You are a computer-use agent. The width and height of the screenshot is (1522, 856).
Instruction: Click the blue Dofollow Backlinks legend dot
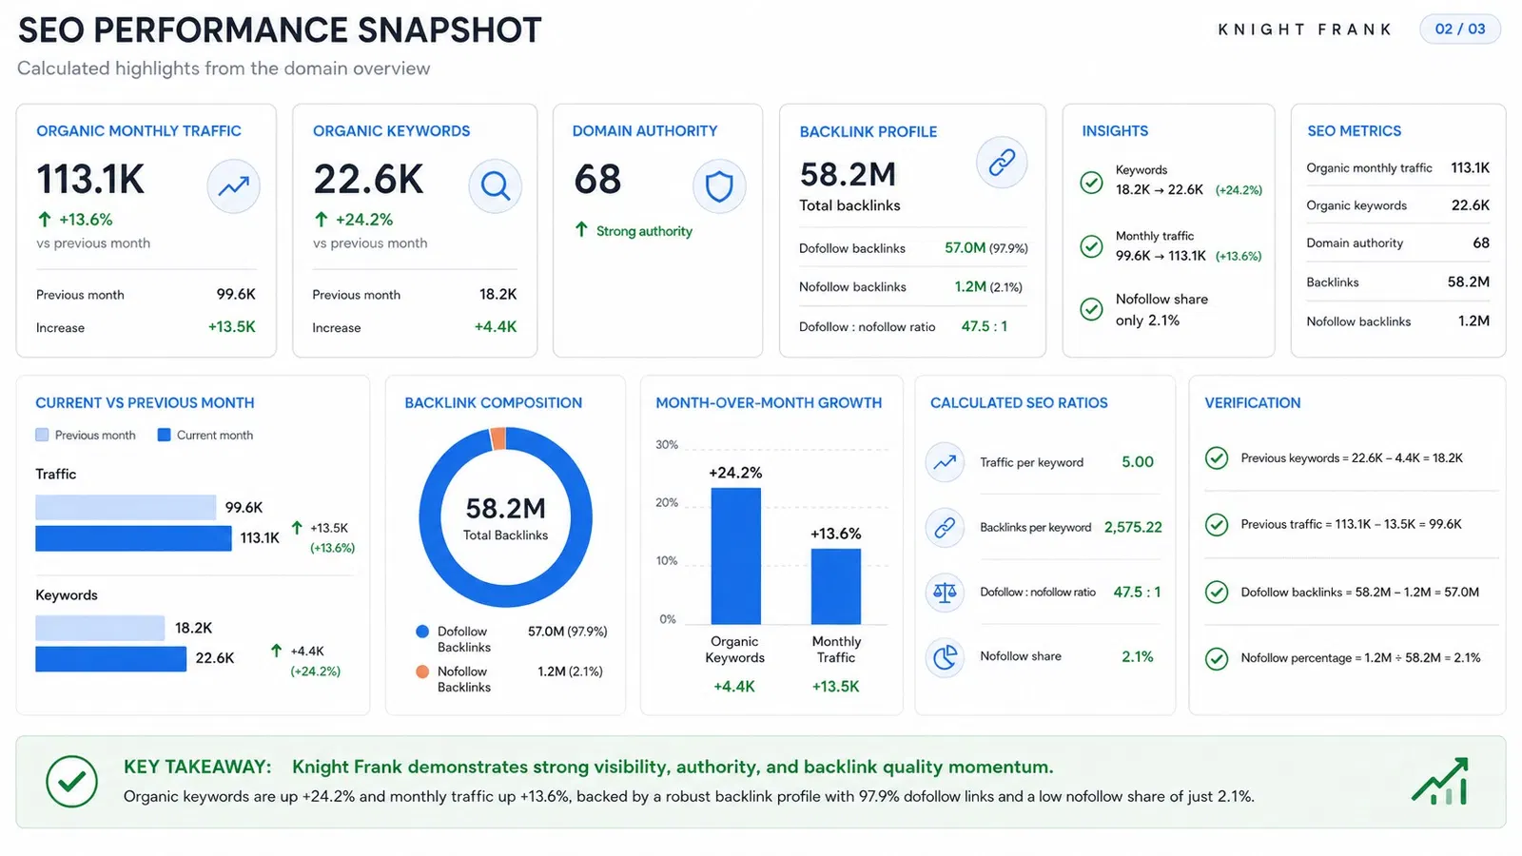[422, 632]
